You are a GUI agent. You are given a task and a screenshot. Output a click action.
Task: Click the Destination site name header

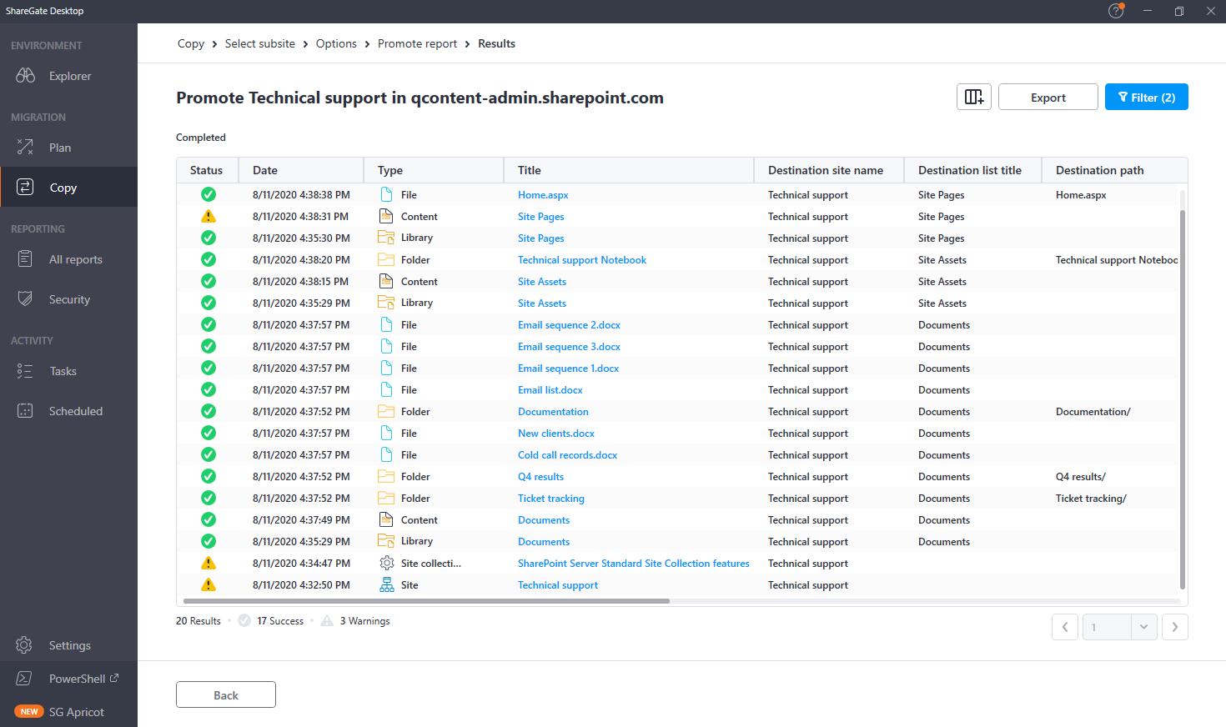click(x=829, y=170)
